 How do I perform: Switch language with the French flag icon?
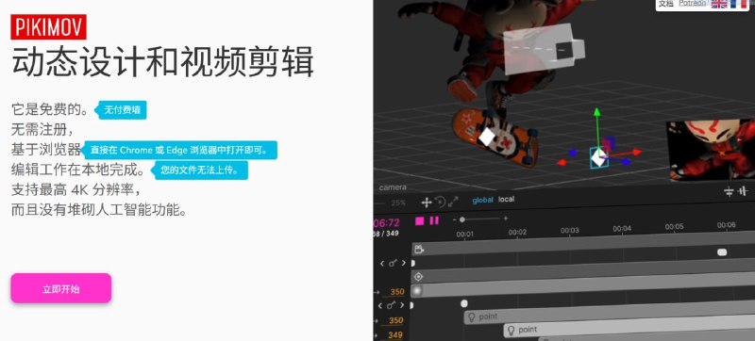(738, 4)
